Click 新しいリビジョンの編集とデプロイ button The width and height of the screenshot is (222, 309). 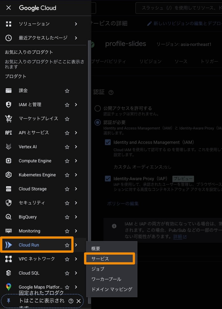point(184,24)
